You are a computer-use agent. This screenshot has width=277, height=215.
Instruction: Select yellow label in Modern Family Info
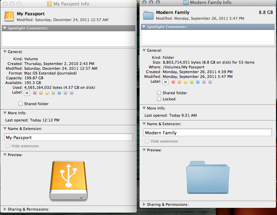186,82
